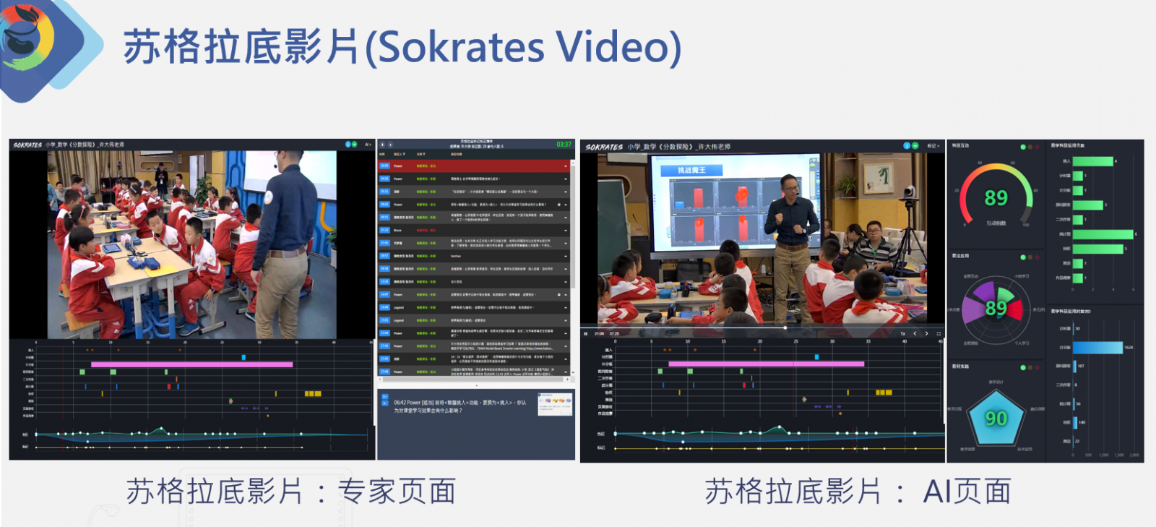Toggle green indicator dot on 科技互动 panel
The height and width of the screenshot is (527, 1156).
[1023, 147]
